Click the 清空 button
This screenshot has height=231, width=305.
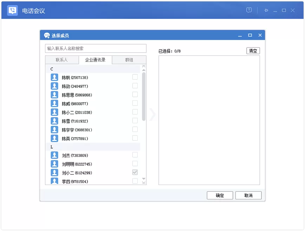click(253, 51)
